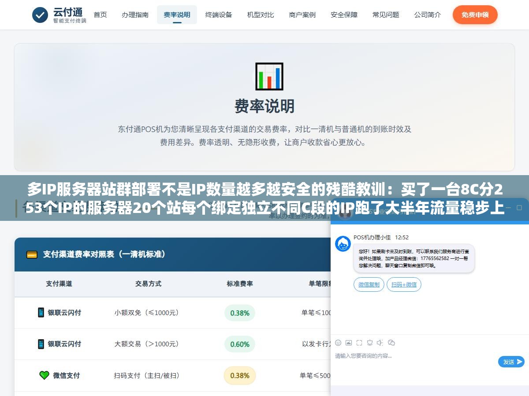Click the orange 免费申领 button
The image size is (529, 396).
(475, 15)
